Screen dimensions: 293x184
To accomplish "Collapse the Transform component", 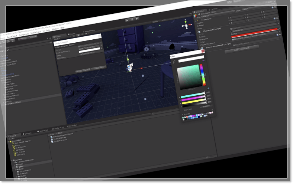I will [196, 21].
